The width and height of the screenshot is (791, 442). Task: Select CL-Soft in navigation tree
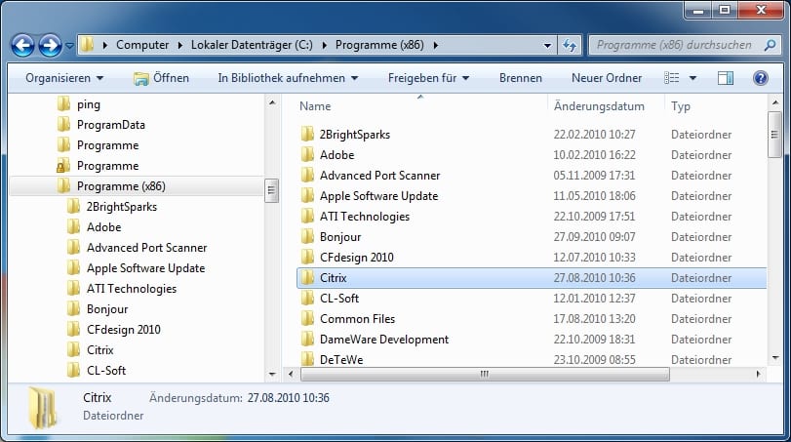(106, 371)
